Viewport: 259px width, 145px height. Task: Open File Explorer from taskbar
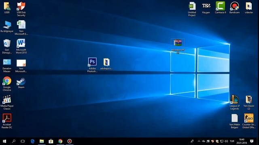42,141
